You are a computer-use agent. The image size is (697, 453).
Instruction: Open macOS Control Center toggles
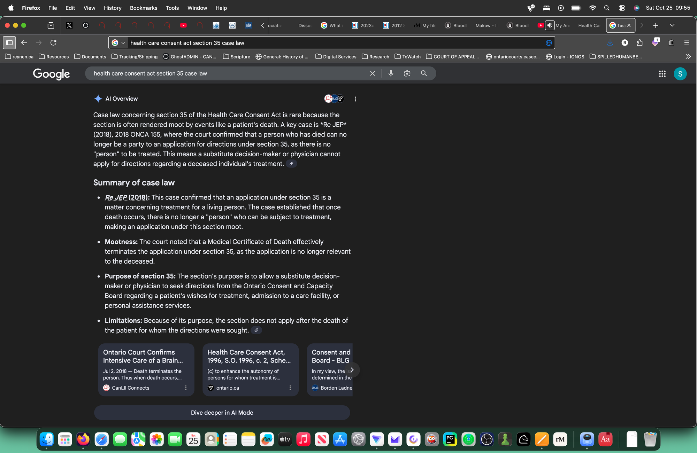622,8
